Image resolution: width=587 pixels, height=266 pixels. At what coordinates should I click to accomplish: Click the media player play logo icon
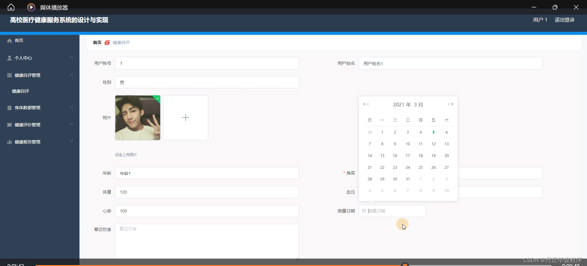point(31,7)
